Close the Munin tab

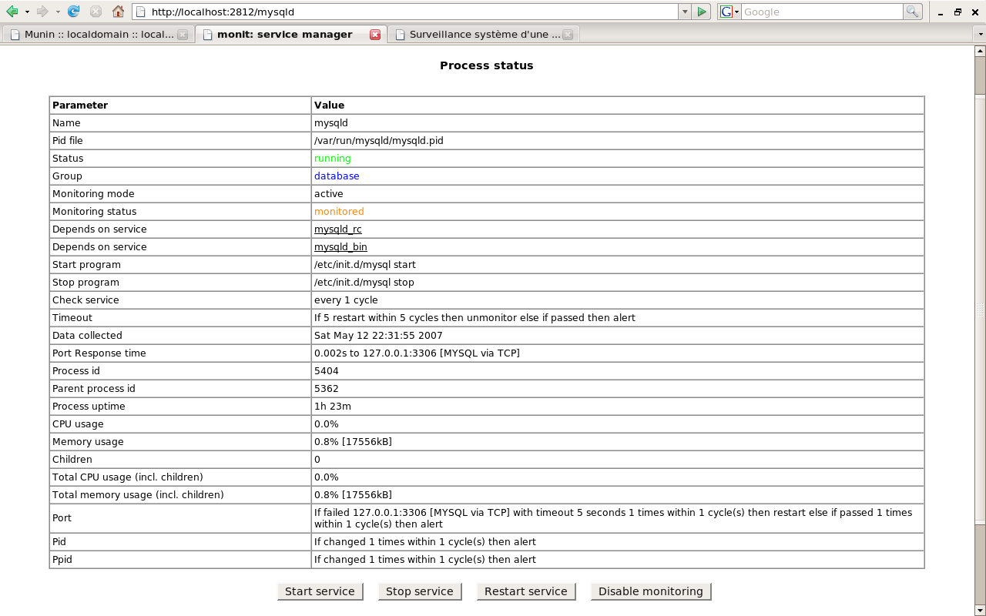[183, 35]
